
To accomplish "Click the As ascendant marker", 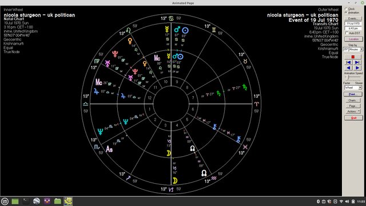I will 109,149.
